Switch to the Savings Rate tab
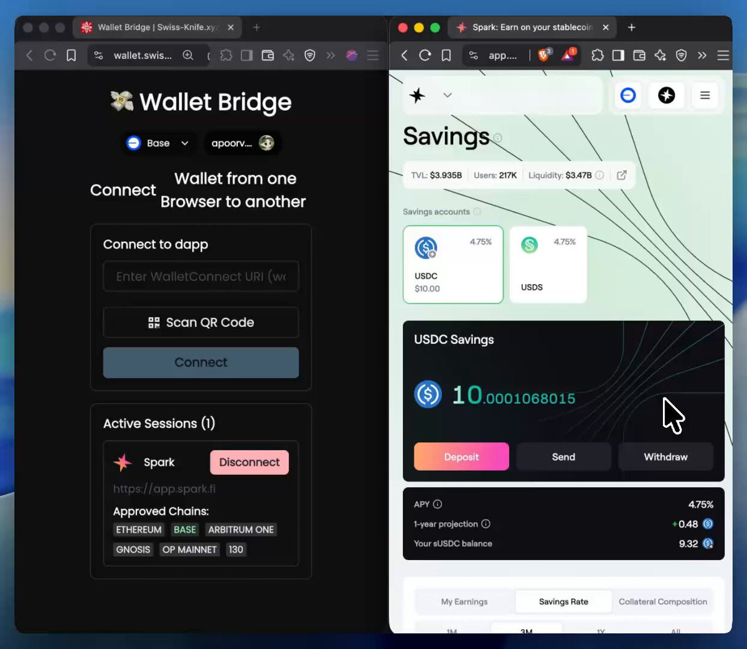This screenshot has height=649, width=747. click(563, 602)
